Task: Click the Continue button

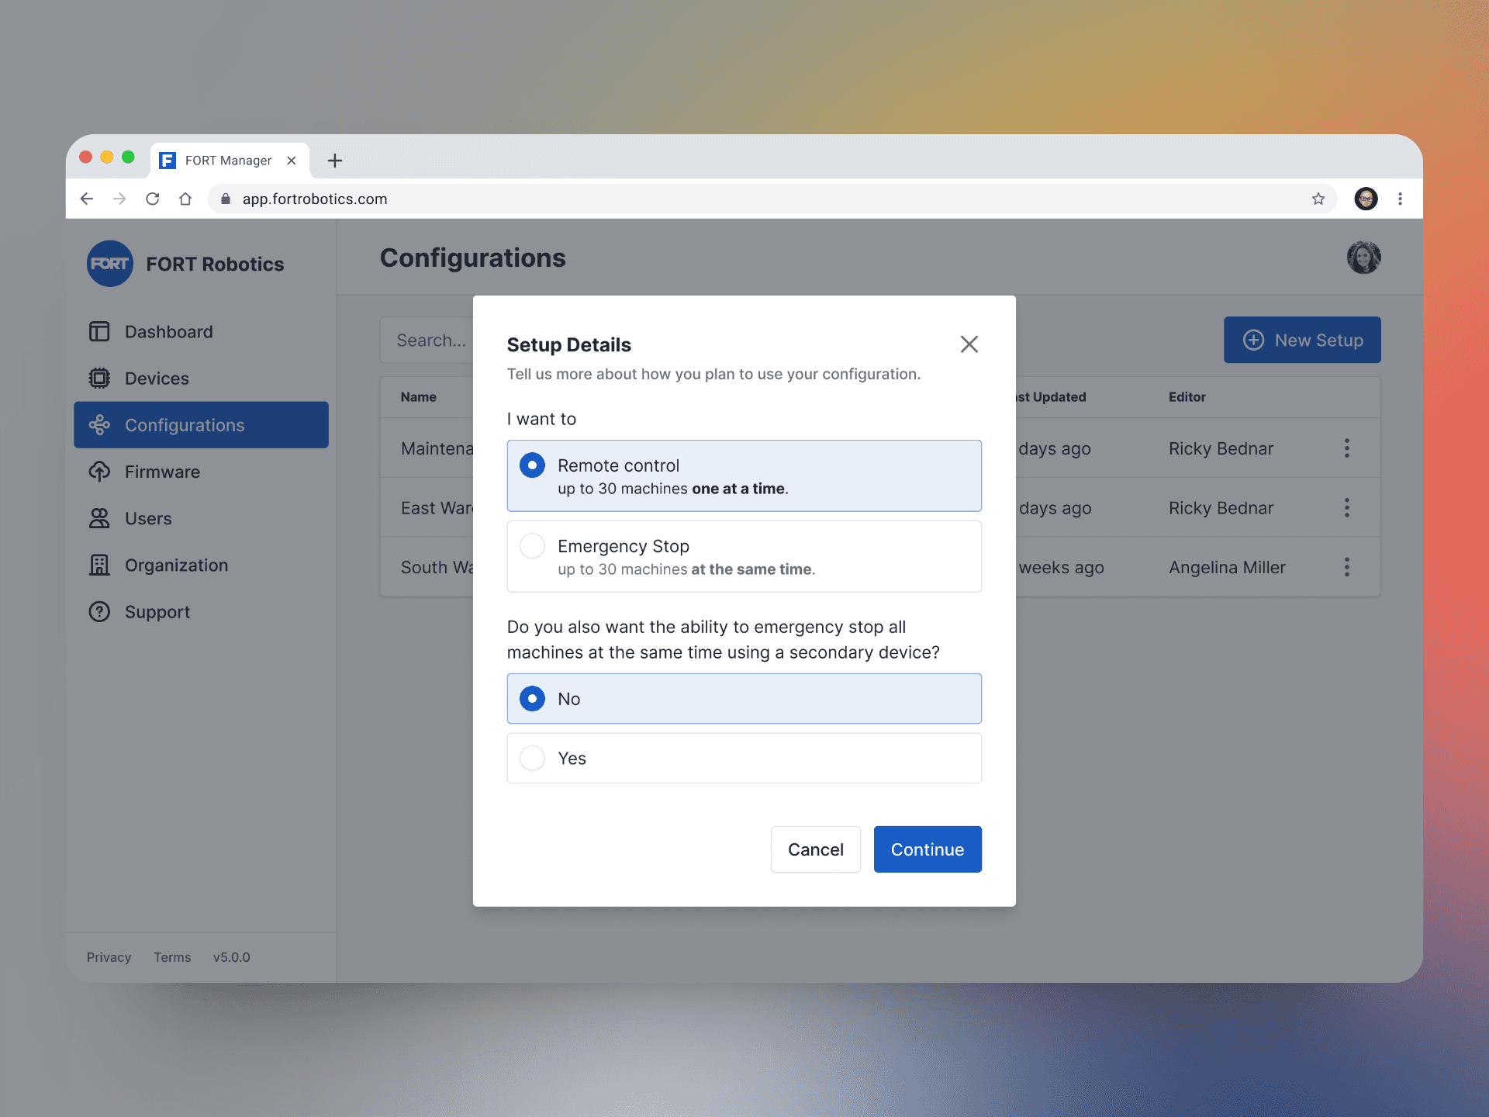Action: click(x=928, y=849)
